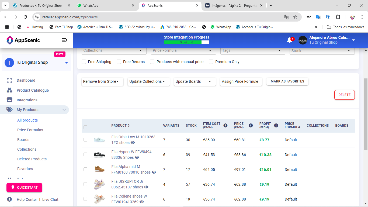Click the red DELETE button
The image size is (368, 207).
tap(345, 95)
